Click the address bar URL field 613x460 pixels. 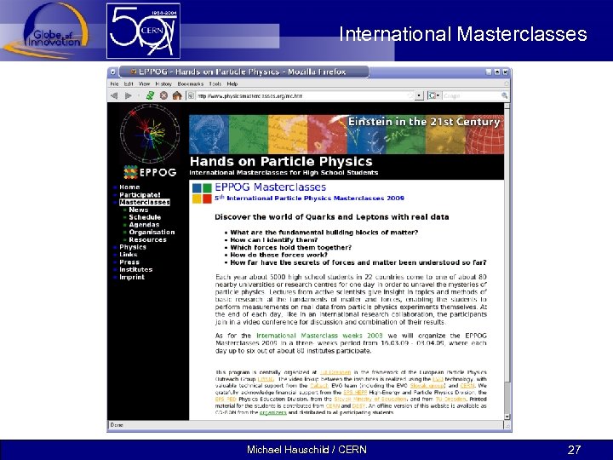coord(303,95)
